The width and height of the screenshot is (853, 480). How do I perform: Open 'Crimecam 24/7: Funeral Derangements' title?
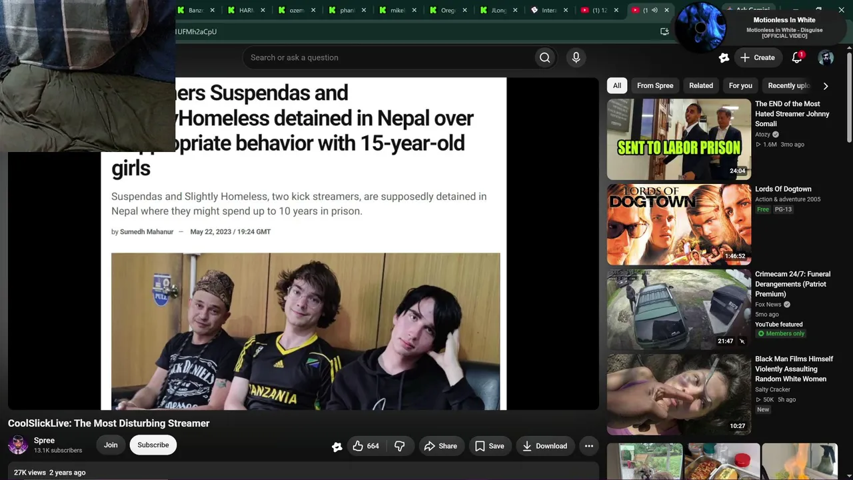pyautogui.click(x=793, y=284)
